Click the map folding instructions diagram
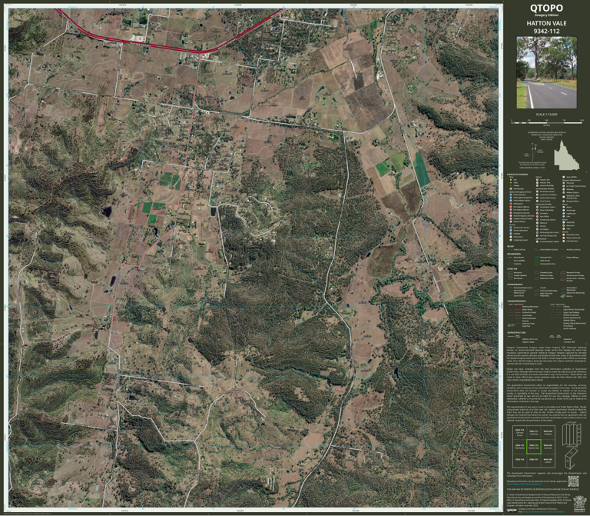This screenshot has height=516, width=590. coord(572,434)
